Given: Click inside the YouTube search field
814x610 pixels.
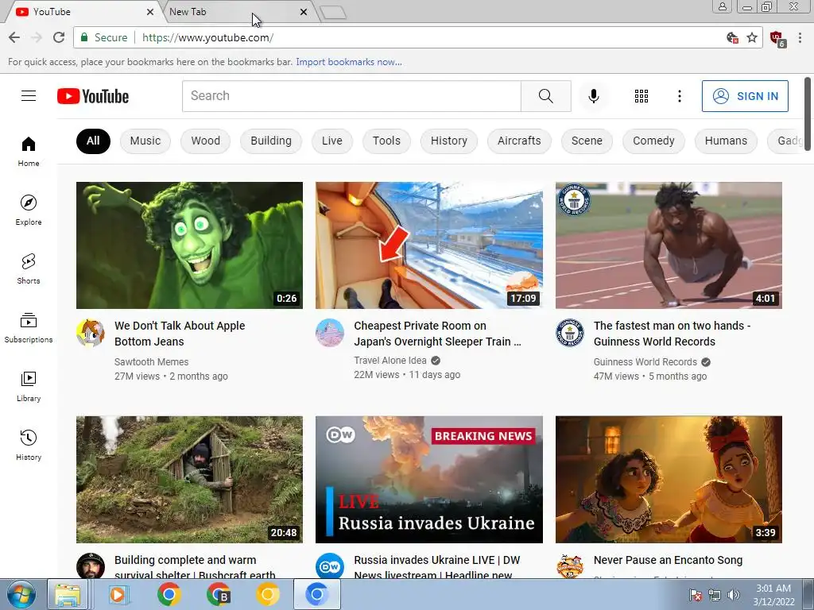Looking at the screenshot, I should [x=351, y=96].
